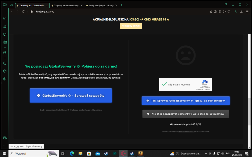Open Settings gear in sidebar
Screen dimensions: 252x157
click(5, 79)
